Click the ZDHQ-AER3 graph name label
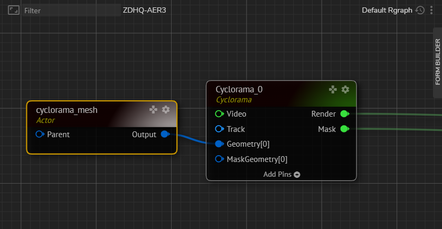The width and height of the screenshot is (442, 229). (144, 10)
